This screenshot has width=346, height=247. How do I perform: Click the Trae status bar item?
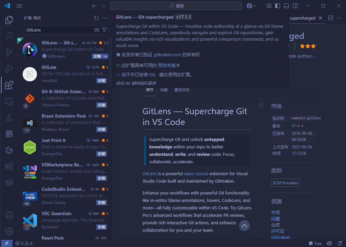tap(315, 243)
